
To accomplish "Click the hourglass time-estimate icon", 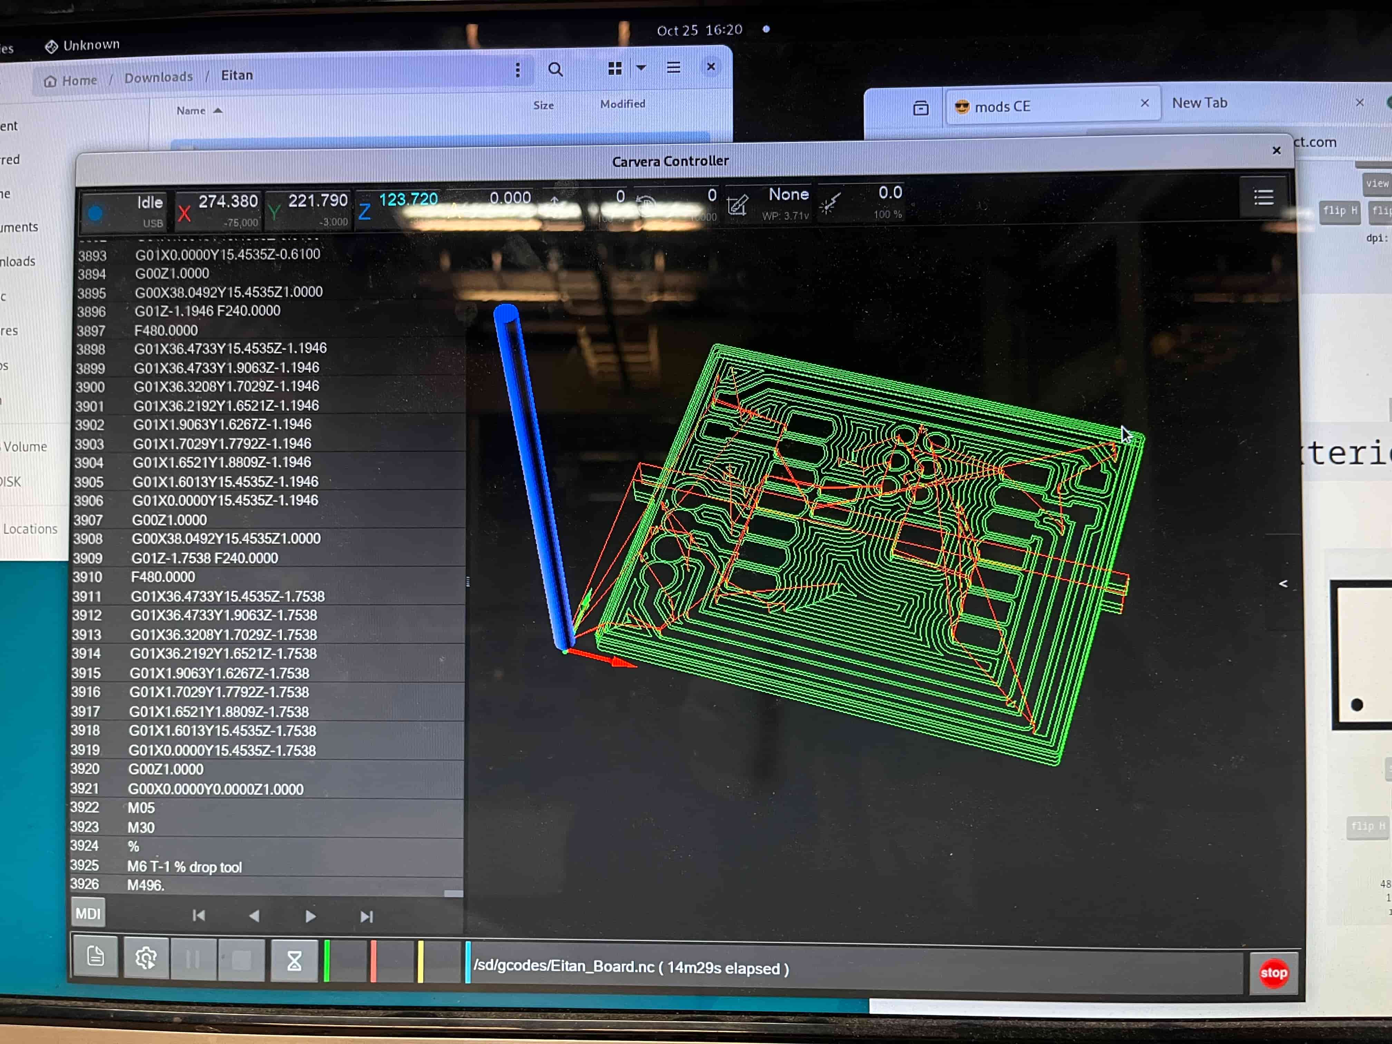I will coord(294,960).
